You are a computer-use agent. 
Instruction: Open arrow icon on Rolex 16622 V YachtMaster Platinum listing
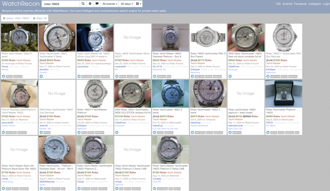(x=79, y=132)
